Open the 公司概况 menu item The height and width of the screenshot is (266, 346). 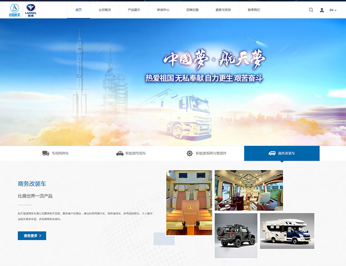(x=105, y=10)
